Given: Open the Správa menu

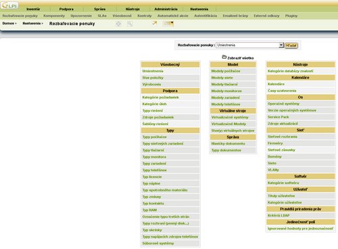Looking at the screenshot, I should click(99, 9).
